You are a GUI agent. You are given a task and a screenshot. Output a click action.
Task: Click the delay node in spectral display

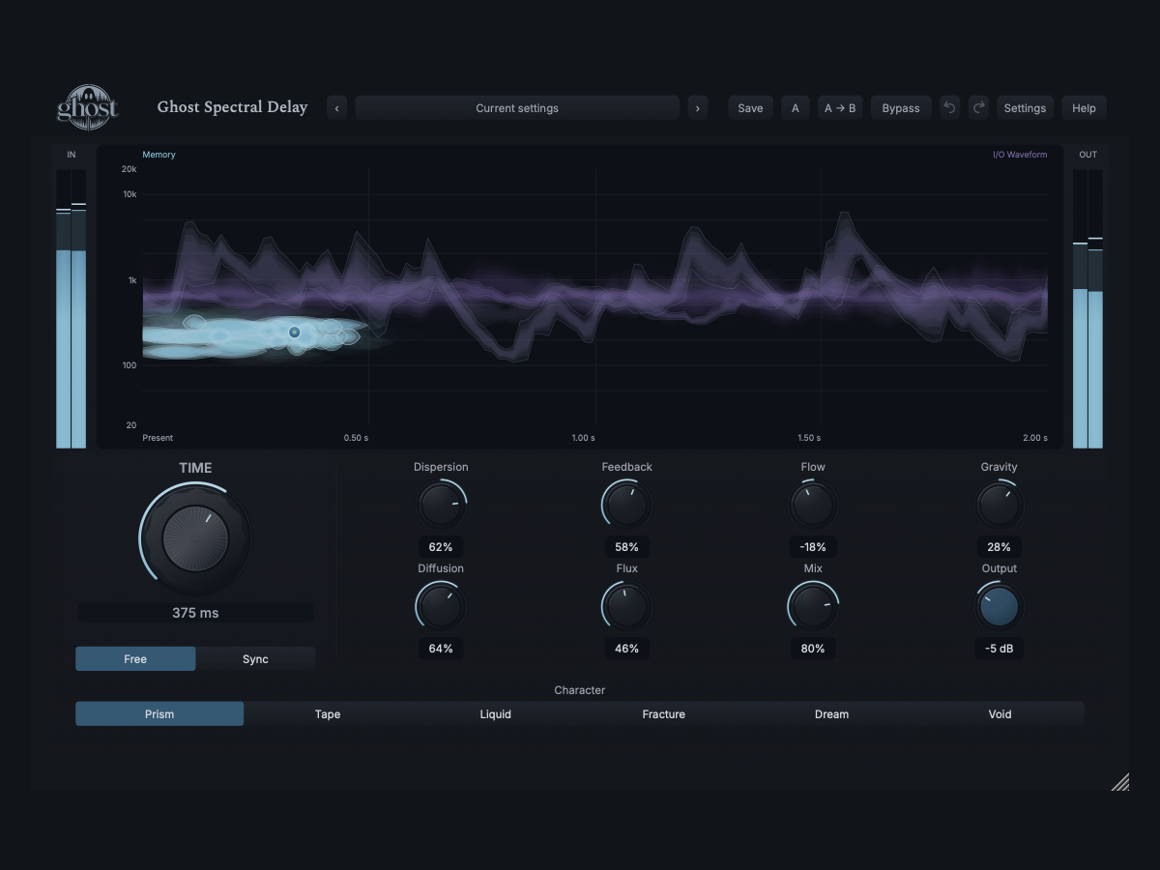295,333
